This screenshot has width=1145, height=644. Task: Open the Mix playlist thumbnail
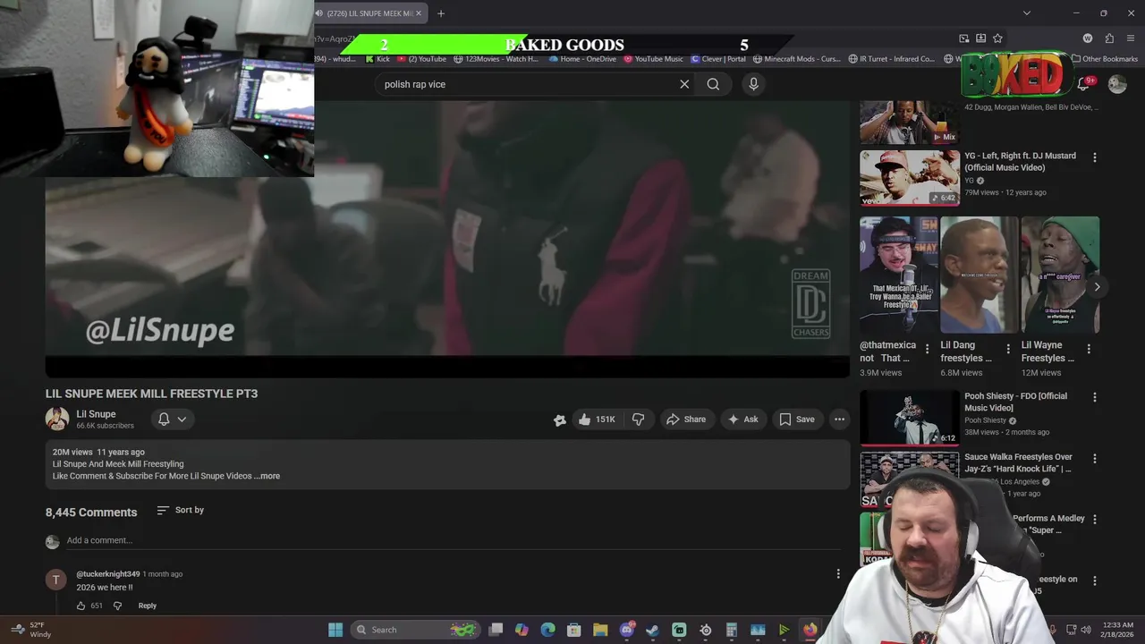coord(910,123)
